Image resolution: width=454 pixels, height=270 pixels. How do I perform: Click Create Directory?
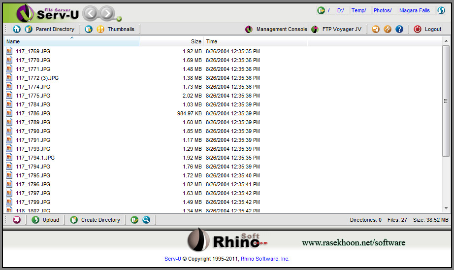click(100, 220)
